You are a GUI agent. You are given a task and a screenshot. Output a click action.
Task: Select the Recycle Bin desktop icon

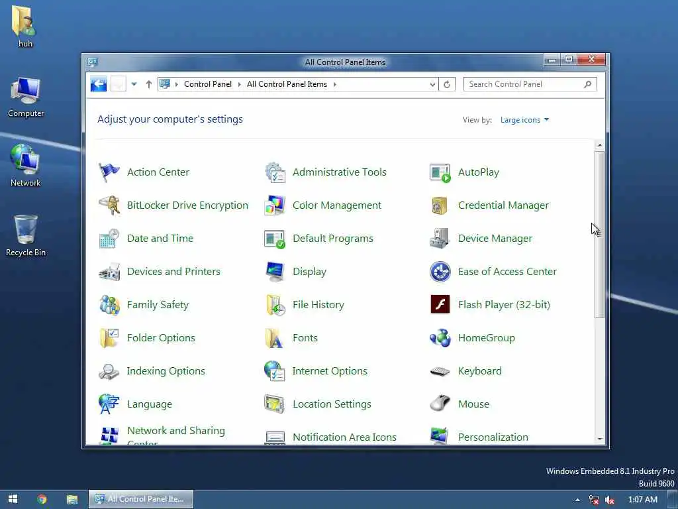(26, 235)
